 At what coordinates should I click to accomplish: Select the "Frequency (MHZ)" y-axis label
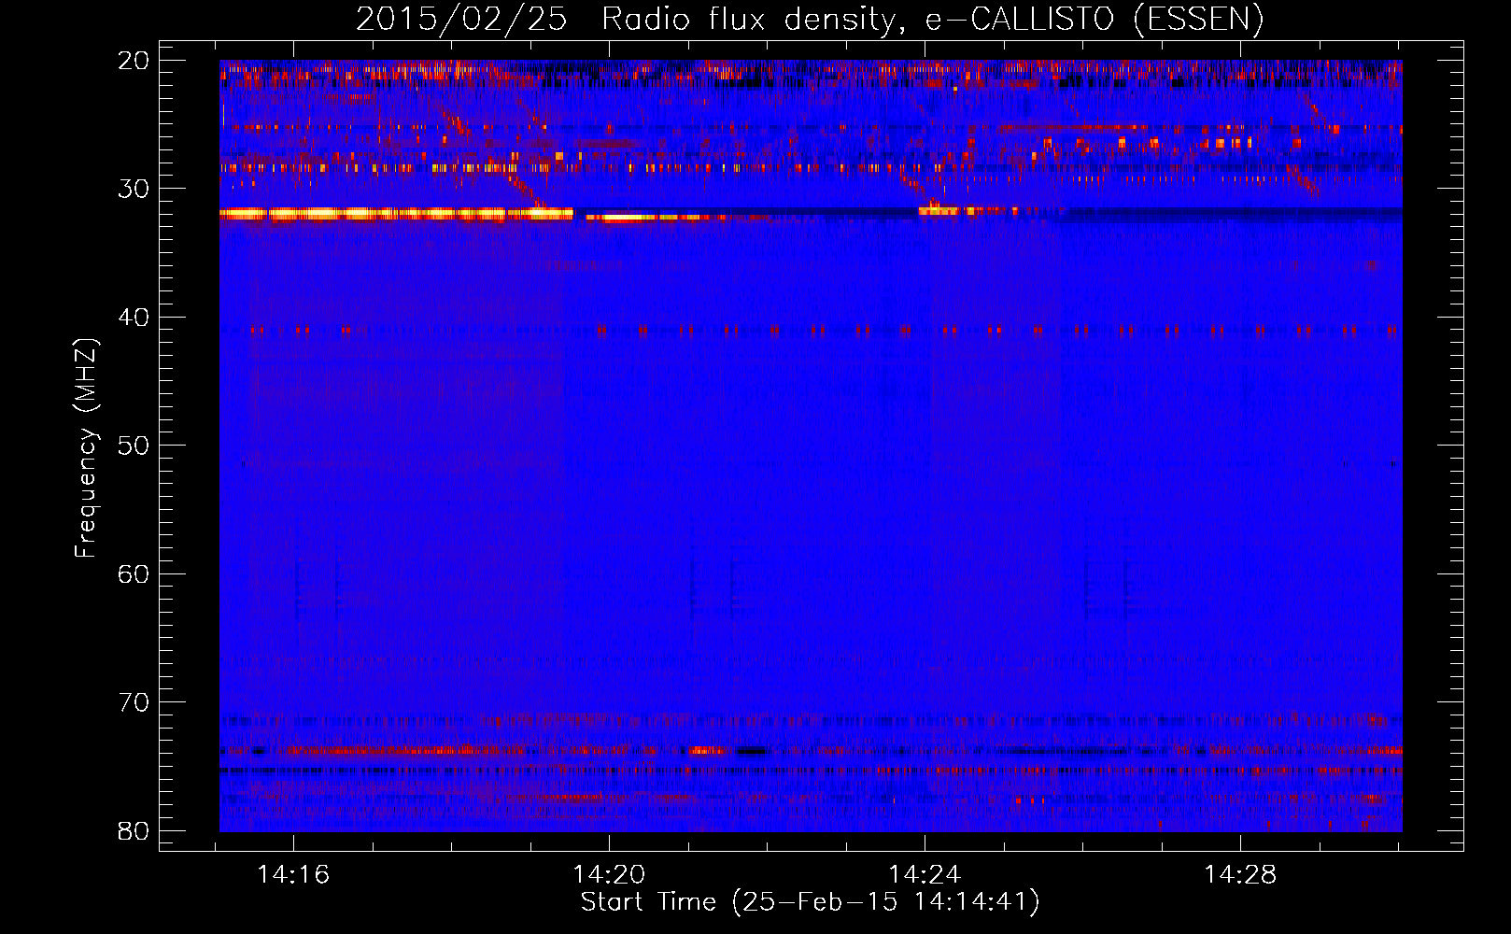(86, 448)
